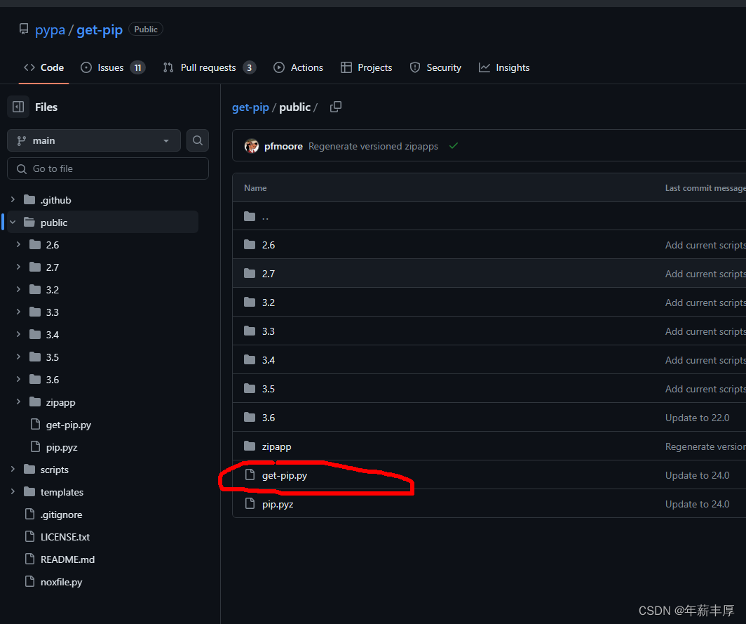Expand the 3.3 folder in tree
746x624 pixels.
(x=18, y=312)
